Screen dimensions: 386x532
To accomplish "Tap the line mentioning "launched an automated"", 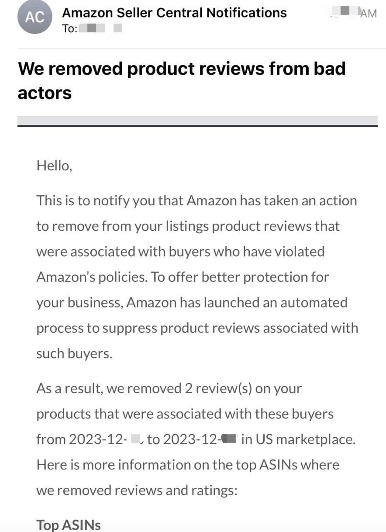I will [192, 302].
